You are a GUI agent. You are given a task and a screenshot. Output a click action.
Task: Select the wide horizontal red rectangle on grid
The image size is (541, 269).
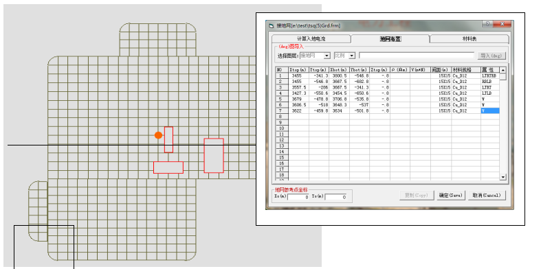click(x=168, y=167)
